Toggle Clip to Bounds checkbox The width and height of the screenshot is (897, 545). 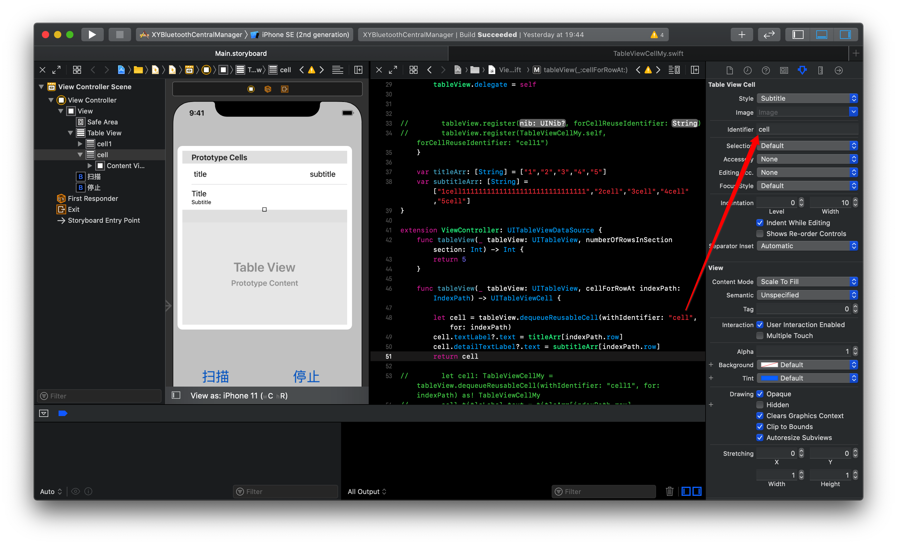tap(760, 427)
